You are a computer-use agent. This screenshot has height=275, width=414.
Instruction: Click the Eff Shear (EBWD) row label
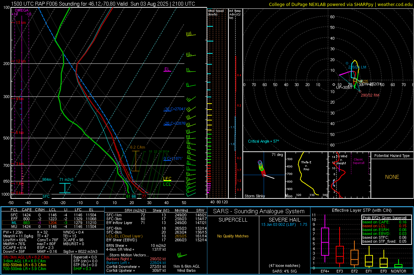point(122,240)
